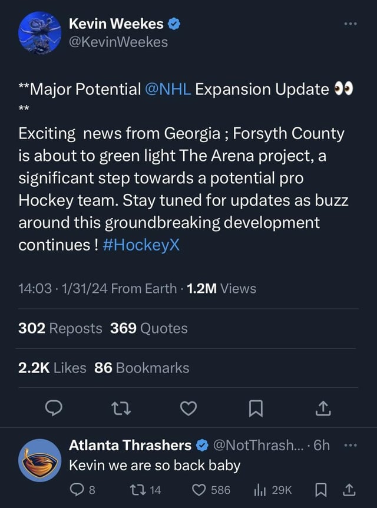The height and width of the screenshot is (508, 377).
Task: Repost the main NHL expansion post
Action: point(121,408)
